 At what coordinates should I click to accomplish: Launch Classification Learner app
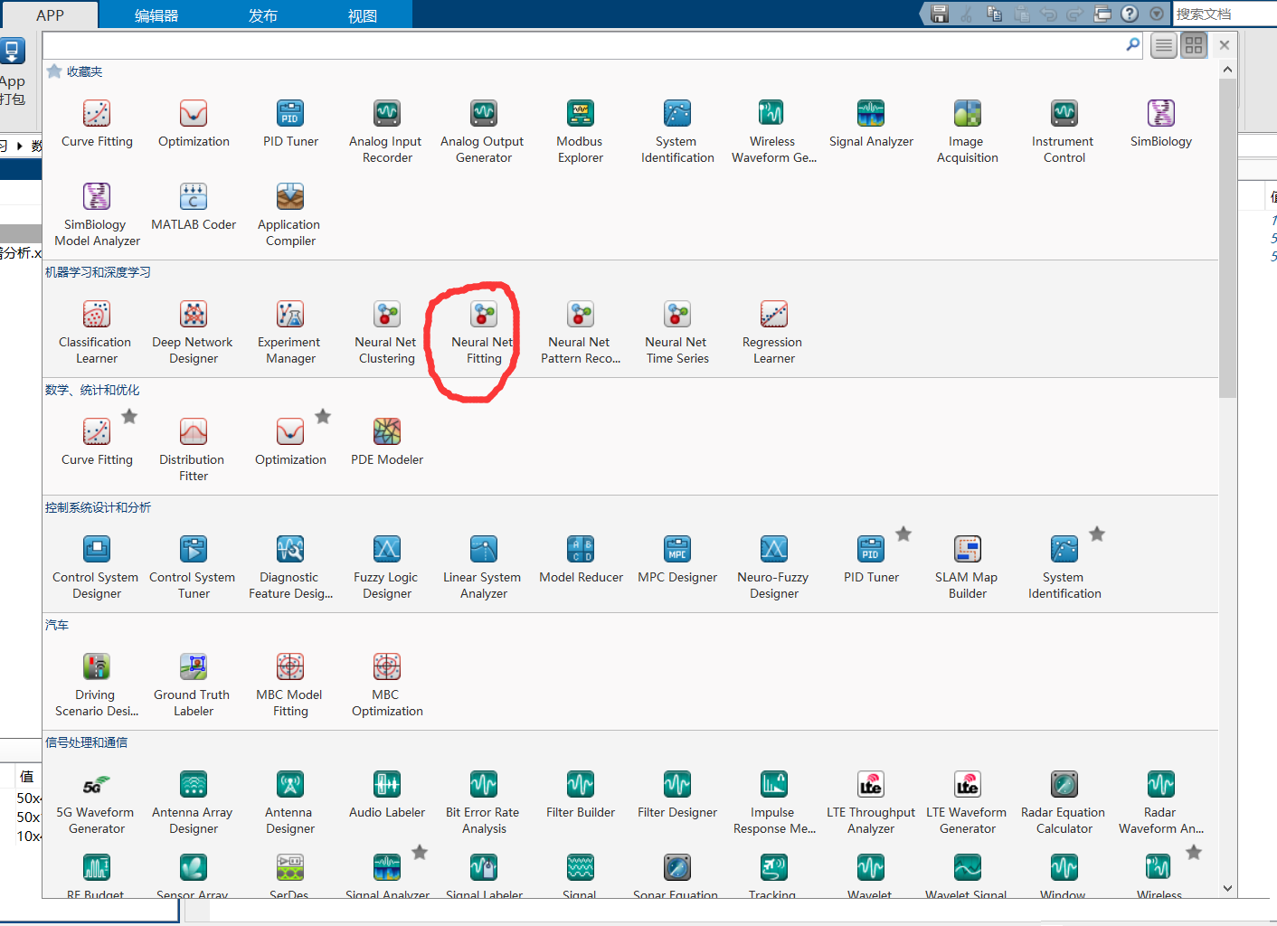coord(96,333)
